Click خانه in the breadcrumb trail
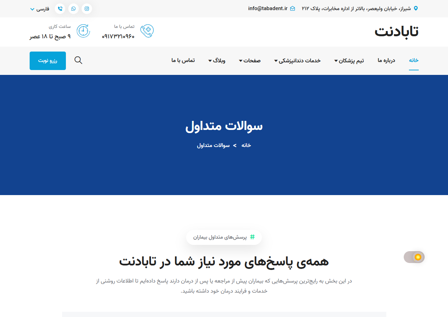Viewport: 448px width, 317px height. pos(245,145)
